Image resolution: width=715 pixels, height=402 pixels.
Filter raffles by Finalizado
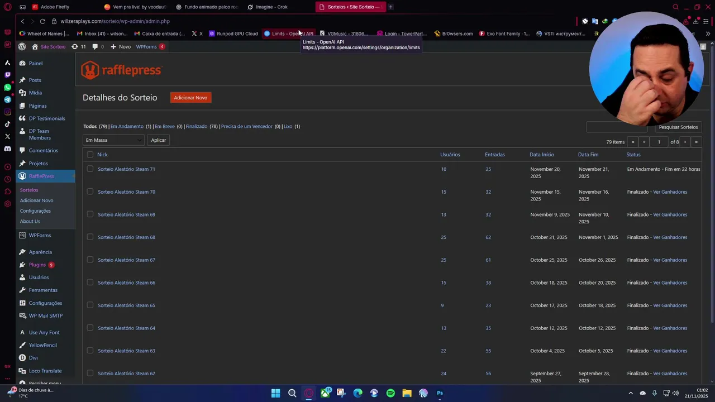coord(197,126)
